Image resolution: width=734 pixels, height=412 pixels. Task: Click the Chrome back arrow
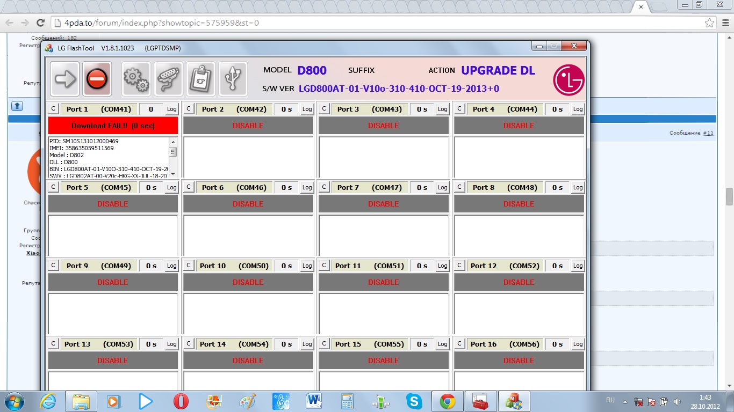(x=9, y=23)
